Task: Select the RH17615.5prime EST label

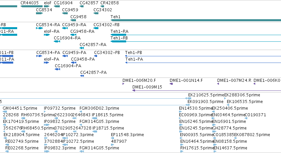Action: coord(197,148)
